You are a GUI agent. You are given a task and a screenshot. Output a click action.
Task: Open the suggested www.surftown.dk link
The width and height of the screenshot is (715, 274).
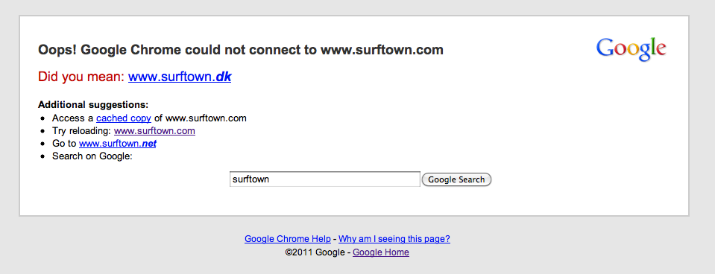coord(180,77)
